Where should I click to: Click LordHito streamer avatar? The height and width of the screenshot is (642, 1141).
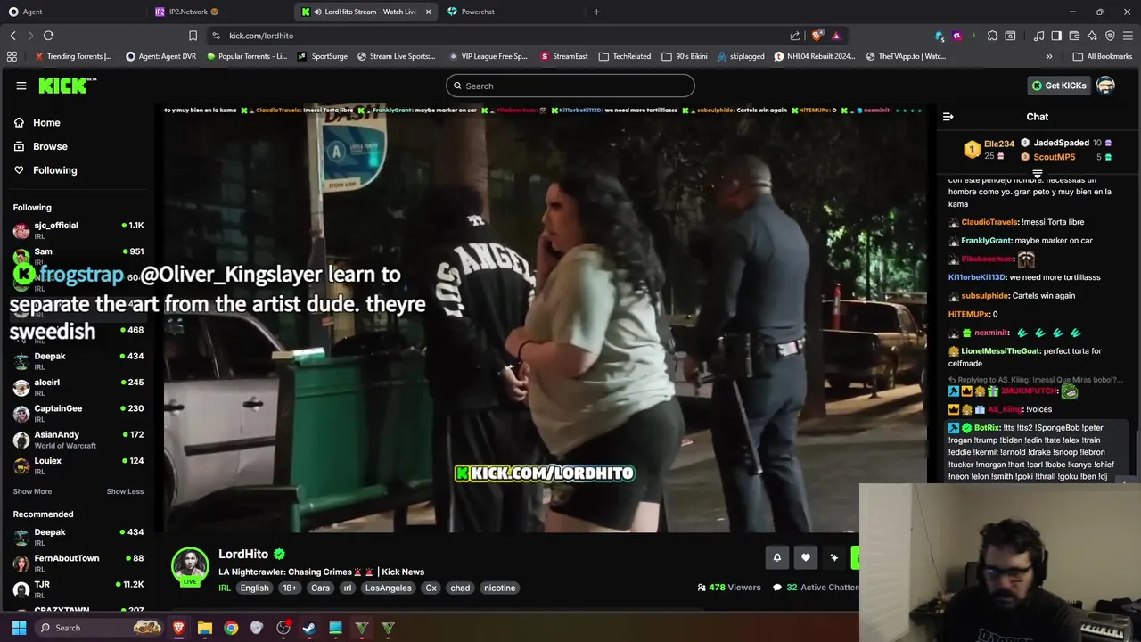190,566
